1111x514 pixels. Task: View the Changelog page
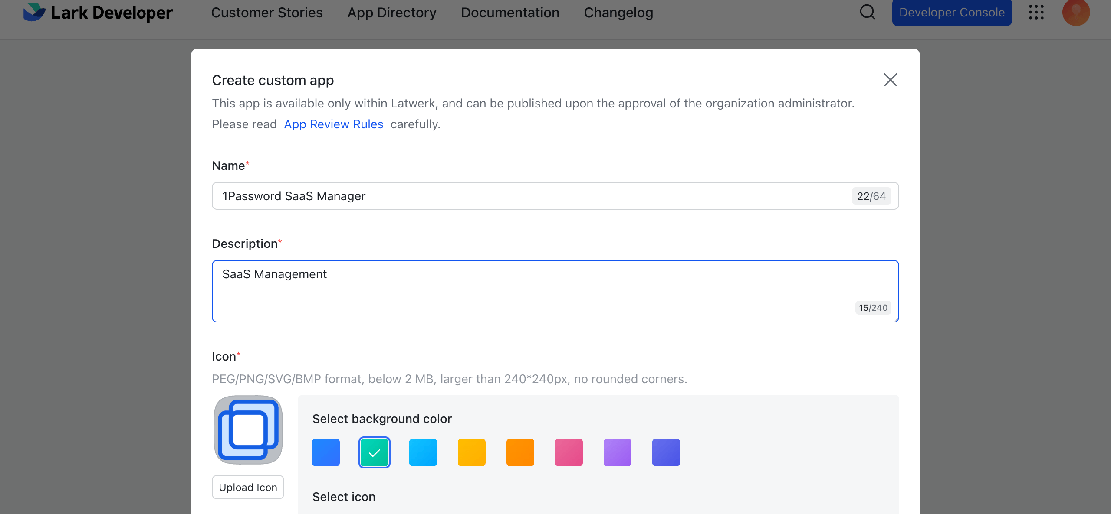point(618,13)
